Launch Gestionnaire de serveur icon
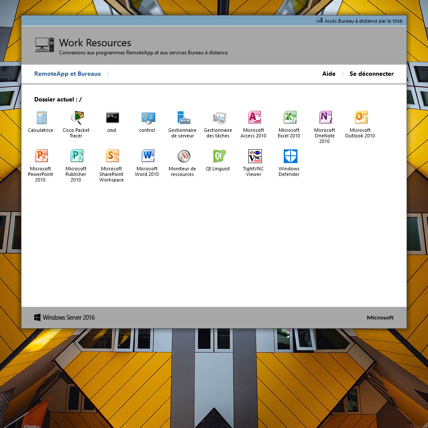The width and height of the screenshot is (428, 428). (x=184, y=118)
